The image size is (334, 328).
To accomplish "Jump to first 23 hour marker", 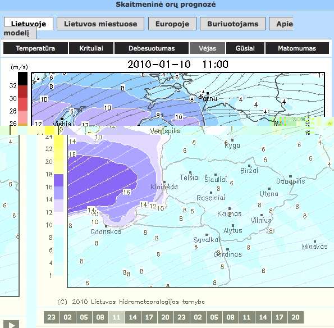I will click(51, 317).
